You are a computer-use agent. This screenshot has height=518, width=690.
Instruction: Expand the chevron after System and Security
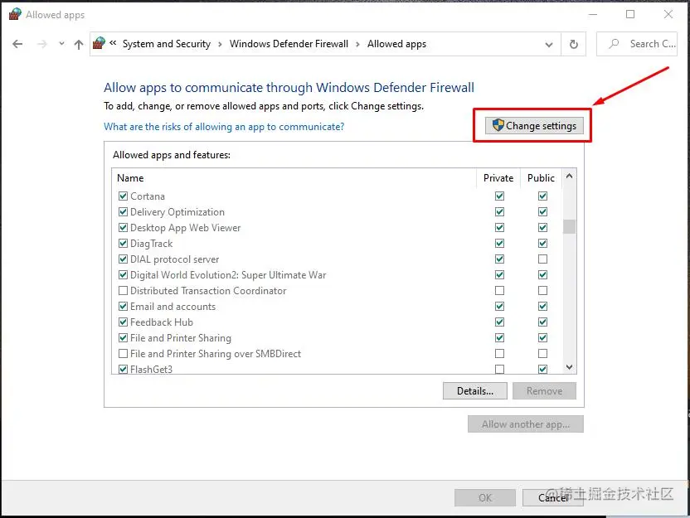click(x=220, y=45)
